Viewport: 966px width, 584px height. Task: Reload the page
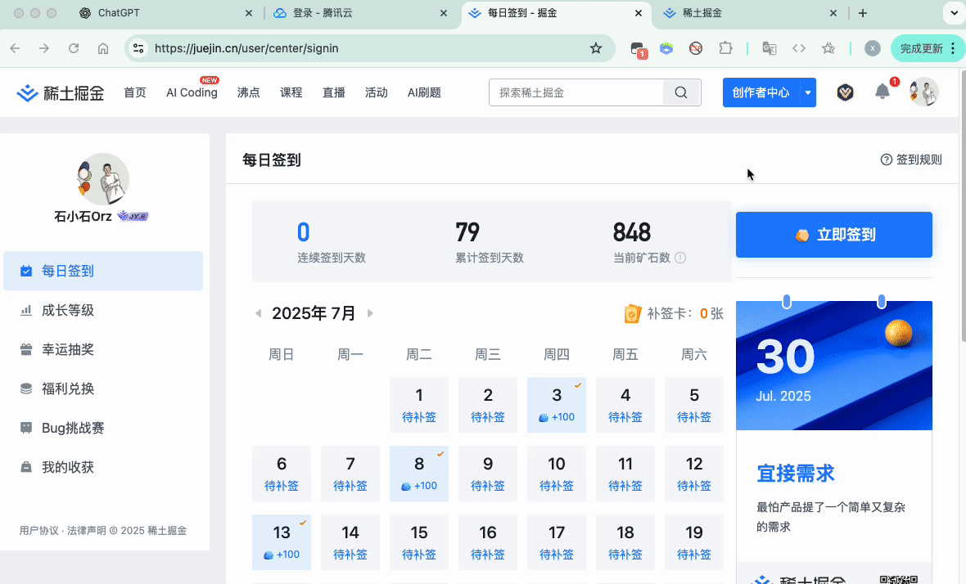(x=74, y=48)
